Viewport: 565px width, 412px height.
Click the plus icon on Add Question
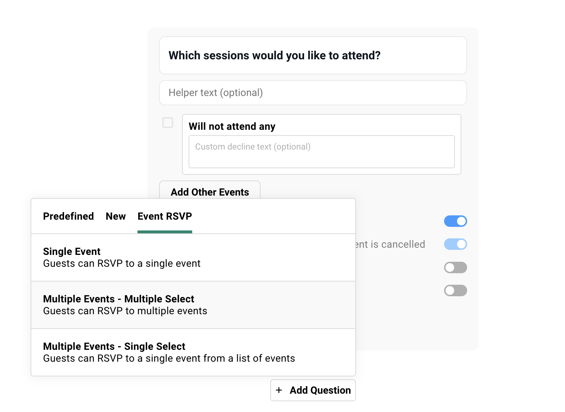click(x=279, y=390)
